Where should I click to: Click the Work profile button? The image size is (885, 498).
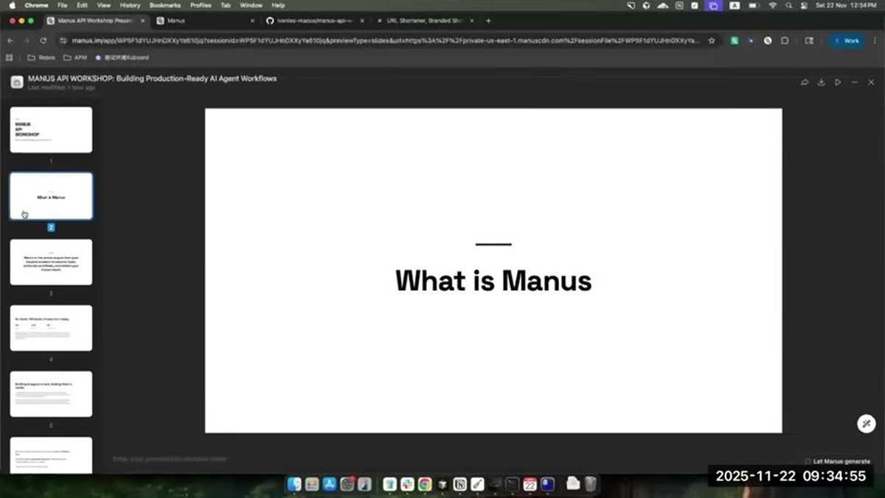847,41
